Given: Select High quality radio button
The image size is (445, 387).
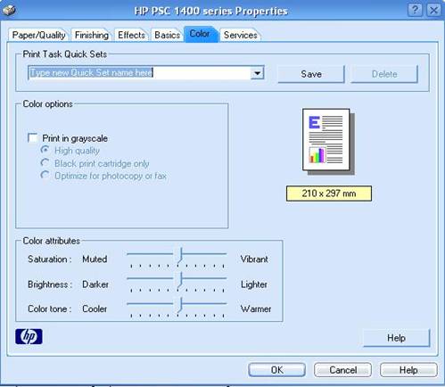Looking at the screenshot, I should tap(45, 150).
